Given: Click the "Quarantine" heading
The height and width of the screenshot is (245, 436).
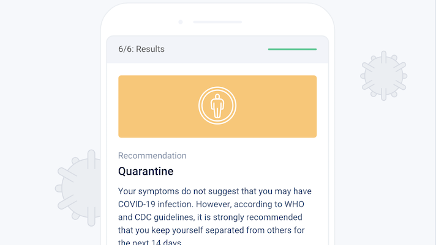Looking at the screenshot, I should pyautogui.click(x=146, y=171).
